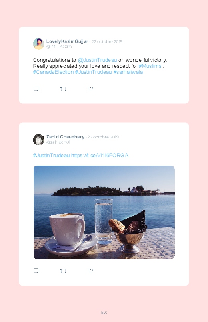This screenshot has height=322, width=208.
Task: Open the Zahid Chaudhary display name
Action: (65, 137)
